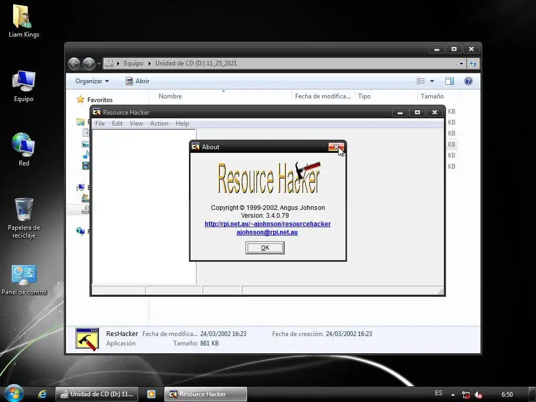Open the Edit menu in Resource Hacker
This screenshot has width=536, height=402.
click(117, 124)
